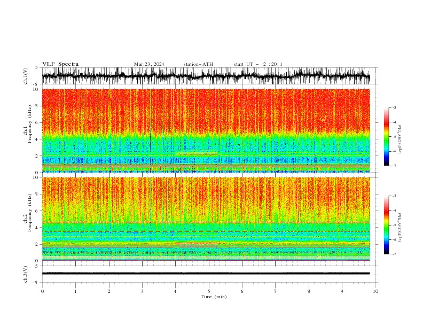Image resolution: width=423 pixels, height=327 pixels.
Task: Click the ch.1 color scale bar
Action: tap(386, 137)
